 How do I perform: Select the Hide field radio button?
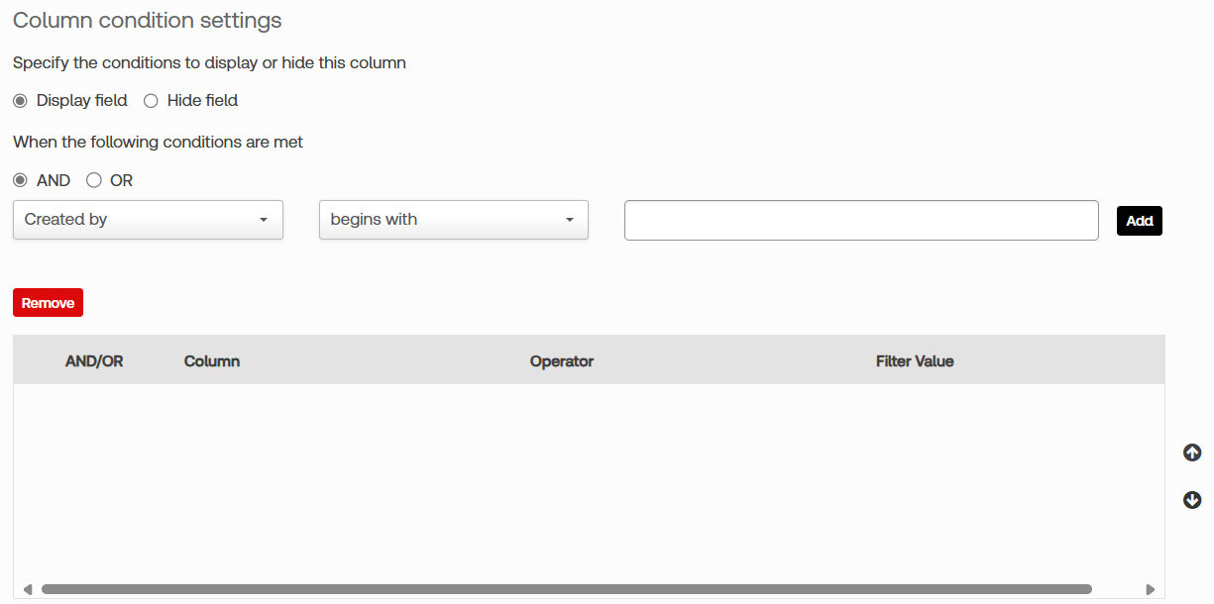pos(151,101)
